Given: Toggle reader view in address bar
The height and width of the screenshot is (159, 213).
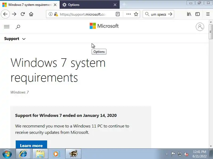Looking at the screenshot, I should tap(118, 14).
